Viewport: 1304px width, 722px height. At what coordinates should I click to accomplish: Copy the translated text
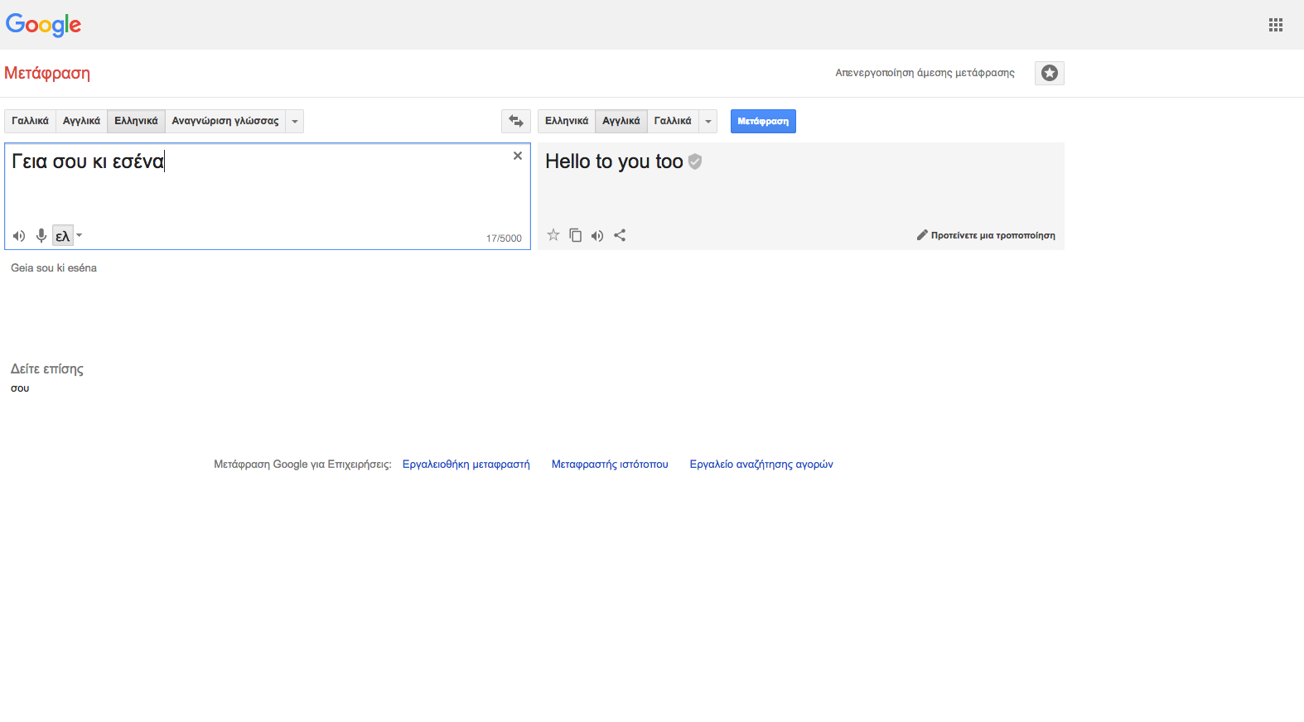pos(575,235)
